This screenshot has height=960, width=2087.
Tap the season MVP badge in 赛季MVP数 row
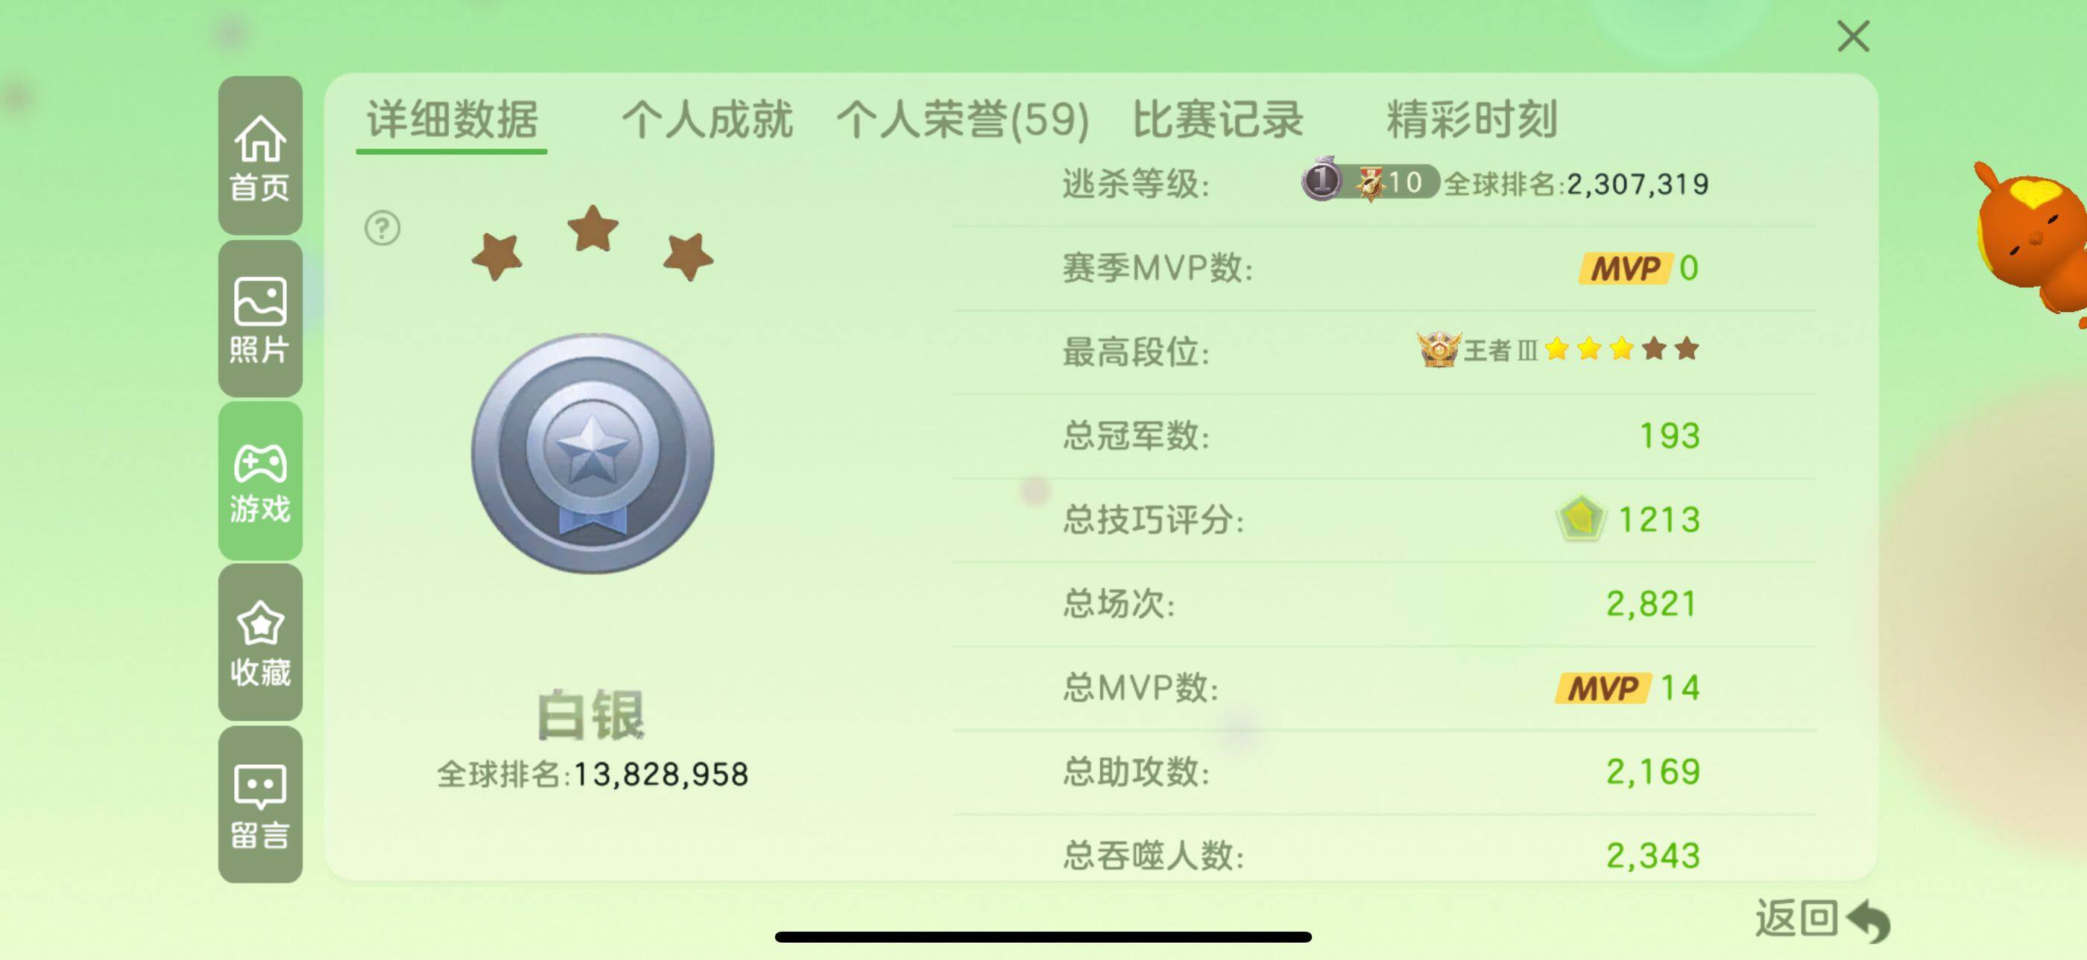[1624, 268]
